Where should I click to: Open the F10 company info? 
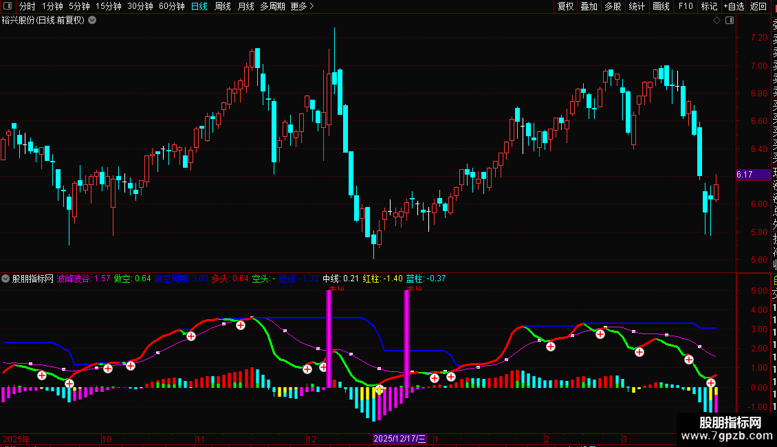tap(686, 6)
